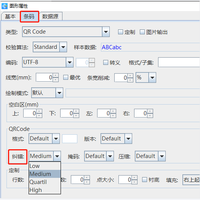The image size is (200, 200).
Task: Expand the 版本 Default dropdown
Action: [x=128, y=139]
